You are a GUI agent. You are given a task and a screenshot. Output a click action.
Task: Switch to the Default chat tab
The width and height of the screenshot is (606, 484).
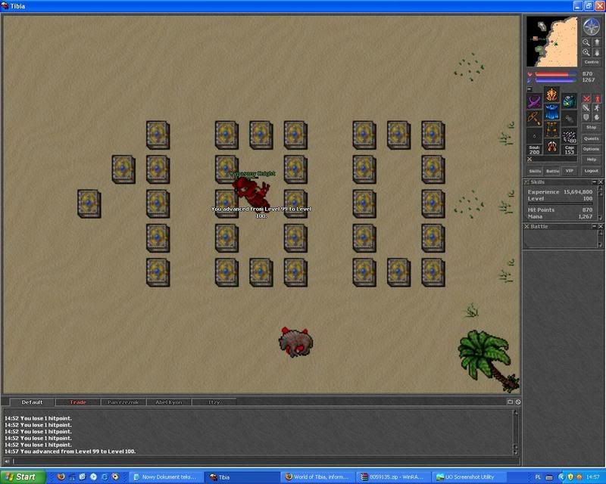[32, 402]
